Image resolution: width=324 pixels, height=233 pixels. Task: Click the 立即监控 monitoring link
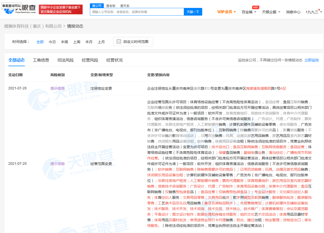pos(311,60)
